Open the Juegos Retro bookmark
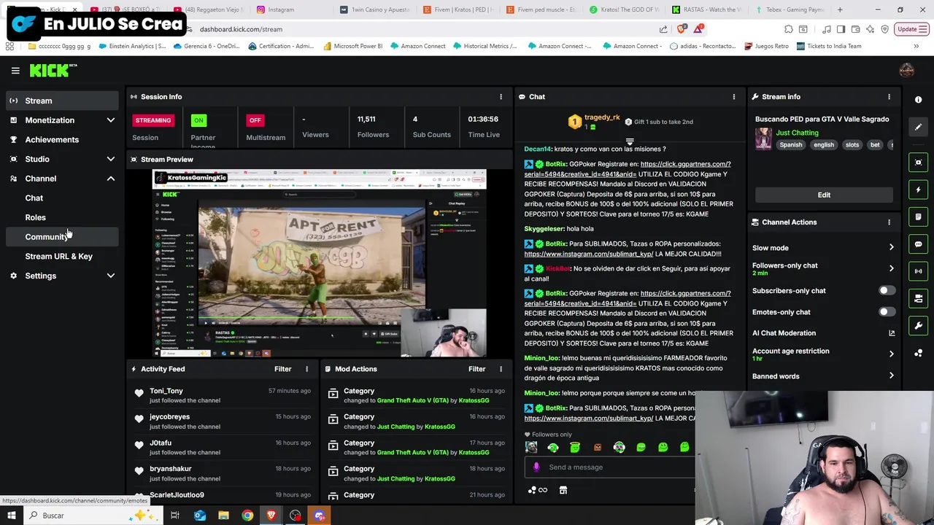Image resolution: width=934 pixels, height=525 pixels. click(x=766, y=46)
